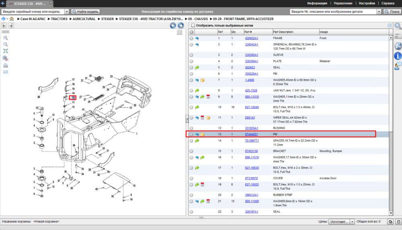Click green arrow icon on row 14 SPACER
402x230 pixels.
click(x=197, y=141)
